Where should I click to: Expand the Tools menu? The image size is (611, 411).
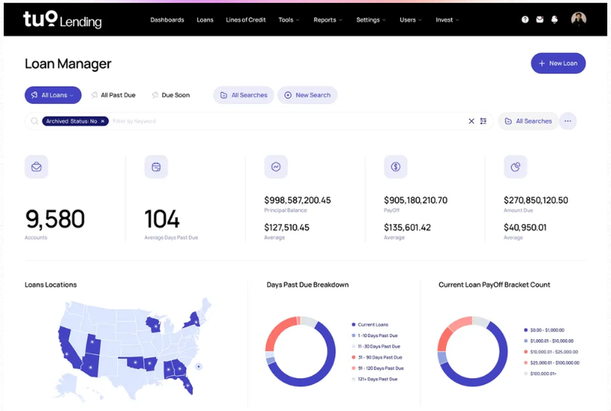pos(289,20)
